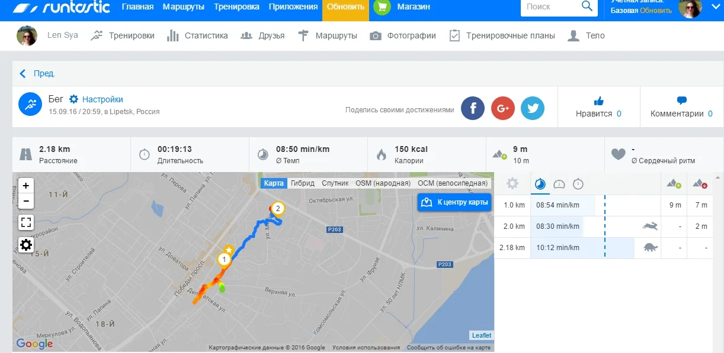Open splits table settings gear
Screen dimensions: 724x353
coord(512,184)
